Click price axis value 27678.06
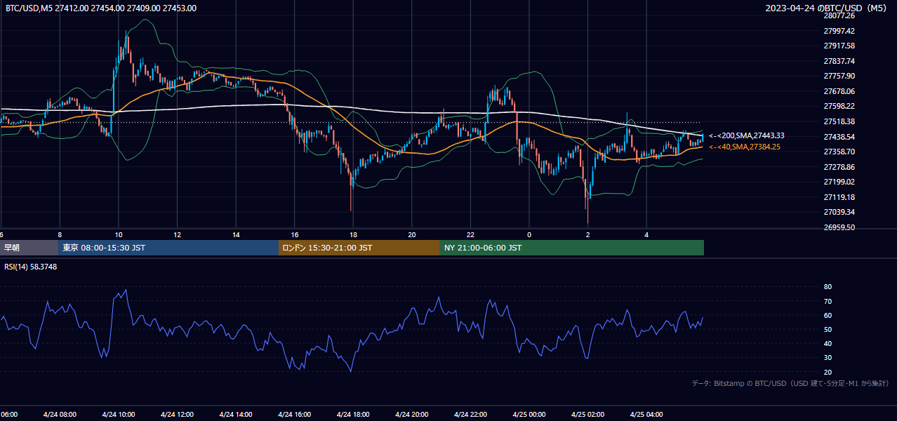The width and height of the screenshot is (897, 421). [839, 91]
